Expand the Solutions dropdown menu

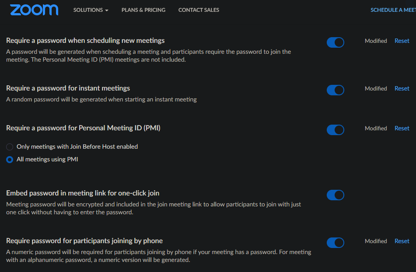pyautogui.click(x=91, y=10)
